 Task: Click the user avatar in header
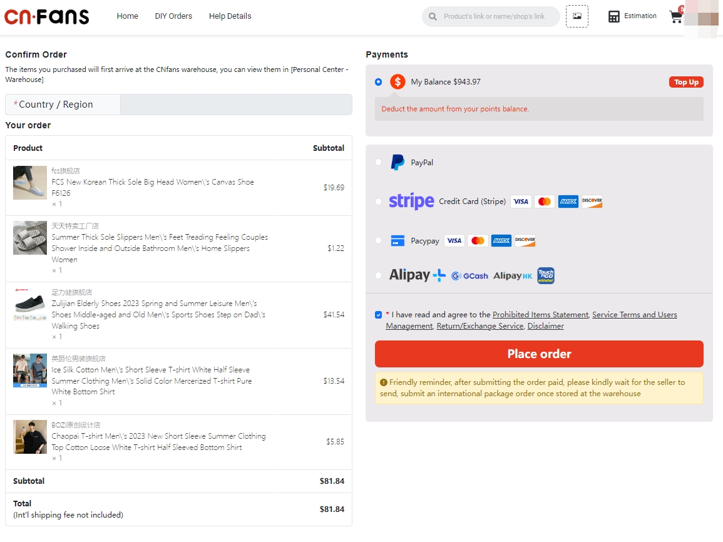701,18
